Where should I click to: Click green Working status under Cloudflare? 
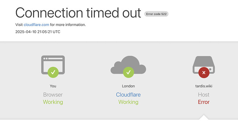click(128, 102)
